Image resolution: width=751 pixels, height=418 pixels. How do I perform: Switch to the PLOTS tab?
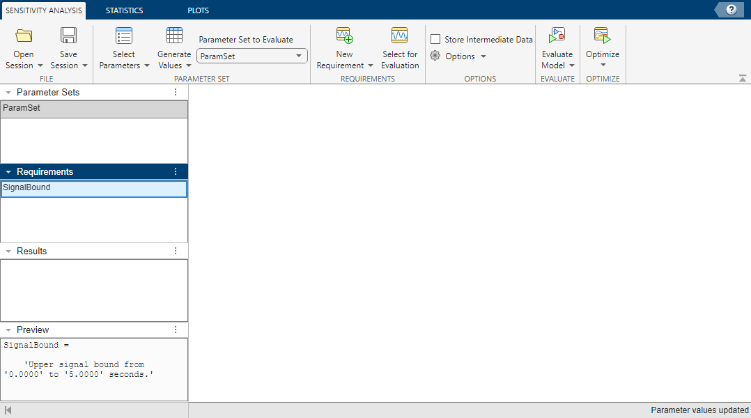click(198, 10)
